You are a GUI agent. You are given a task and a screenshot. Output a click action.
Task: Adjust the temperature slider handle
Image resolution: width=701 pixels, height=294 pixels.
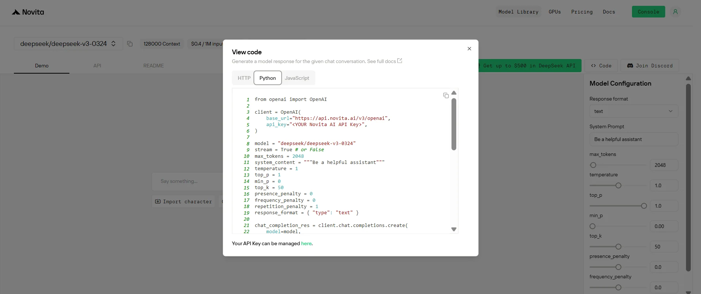(618, 185)
